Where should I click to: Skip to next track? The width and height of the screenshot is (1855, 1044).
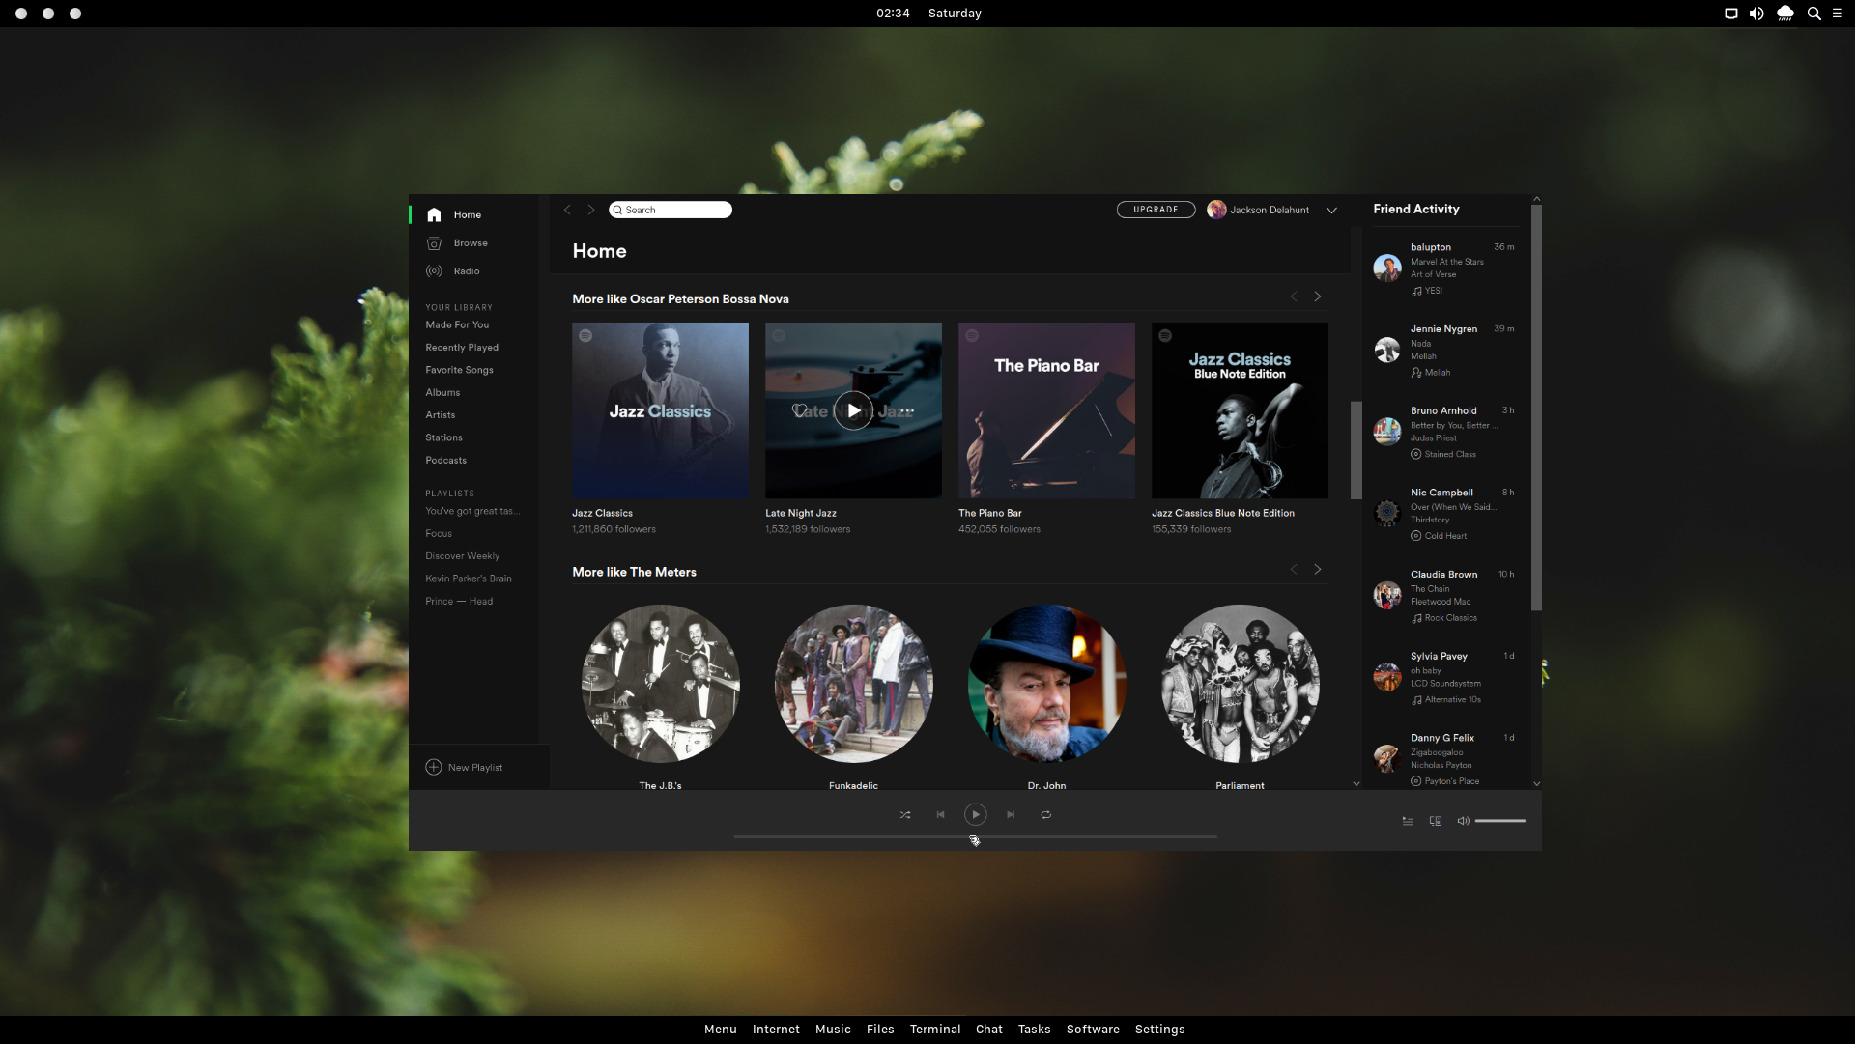click(1011, 815)
